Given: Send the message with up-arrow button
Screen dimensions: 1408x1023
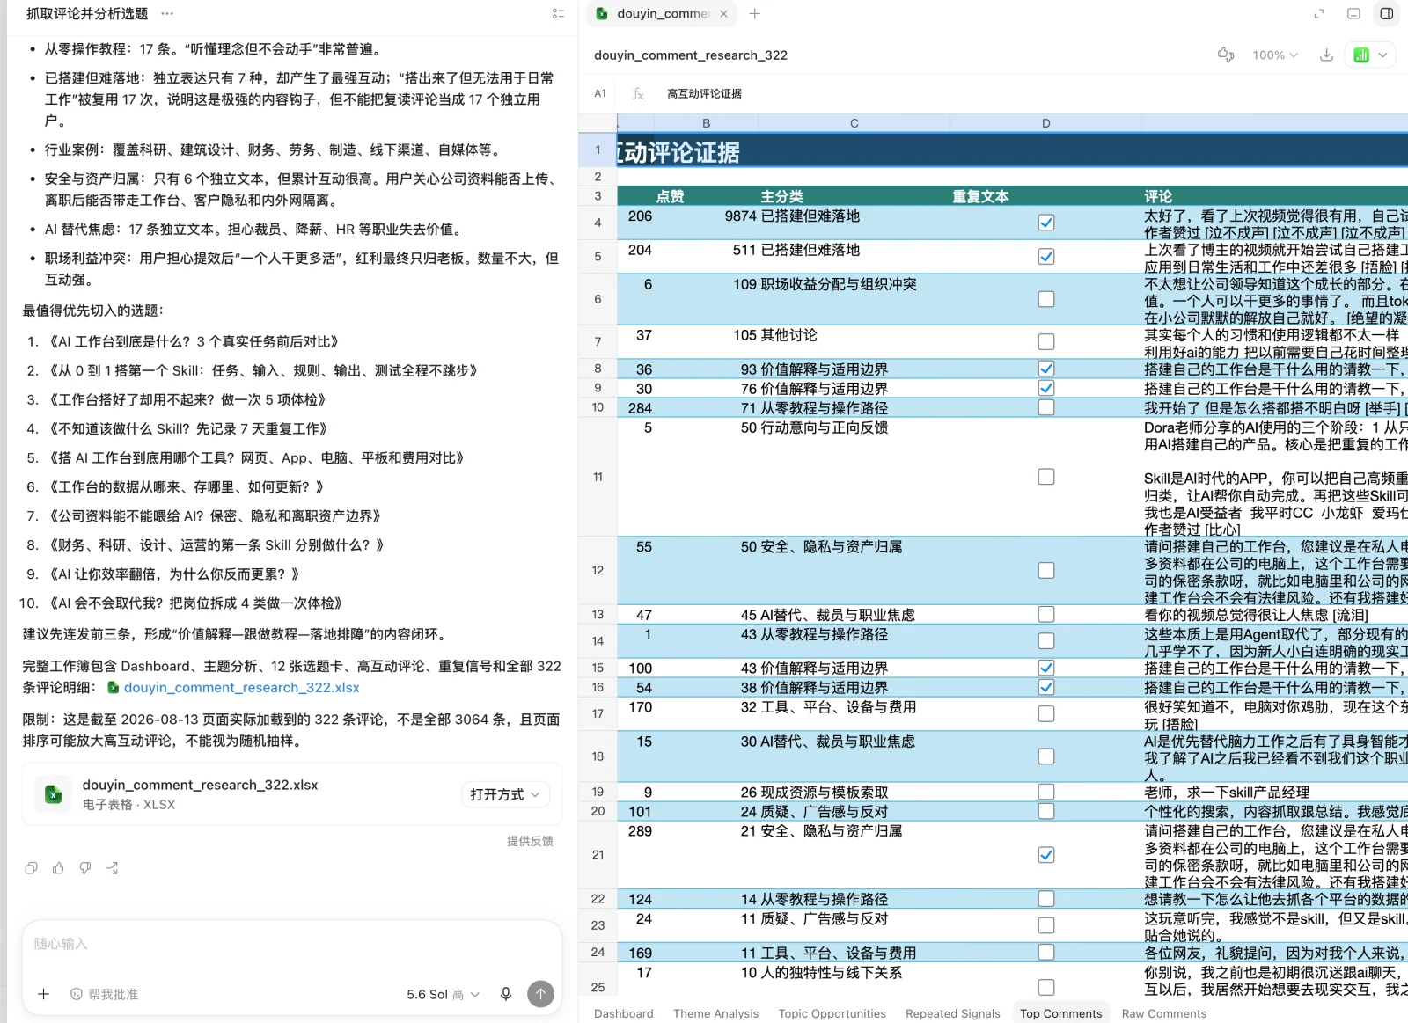Looking at the screenshot, I should tap(540, 994).
